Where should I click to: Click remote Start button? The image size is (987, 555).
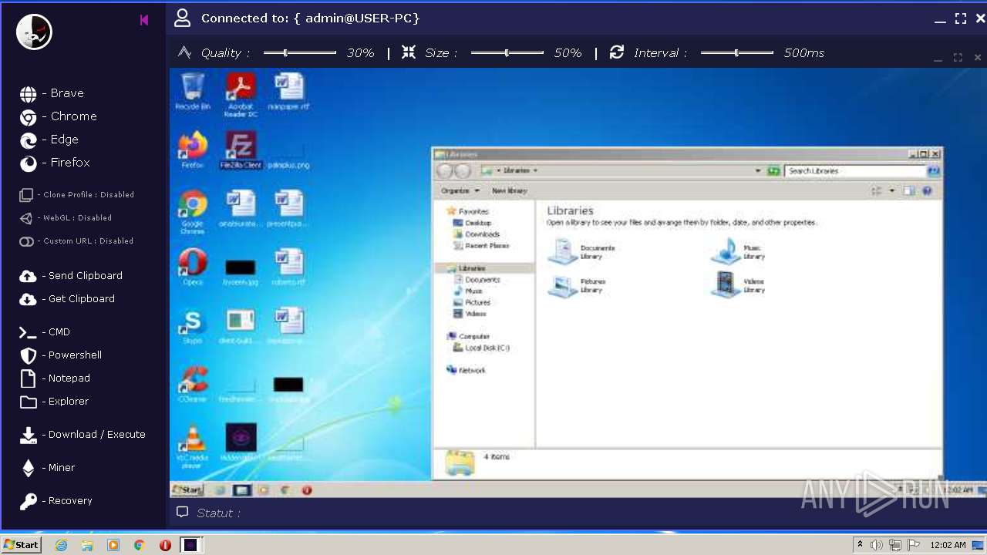[x=187, y=490]
